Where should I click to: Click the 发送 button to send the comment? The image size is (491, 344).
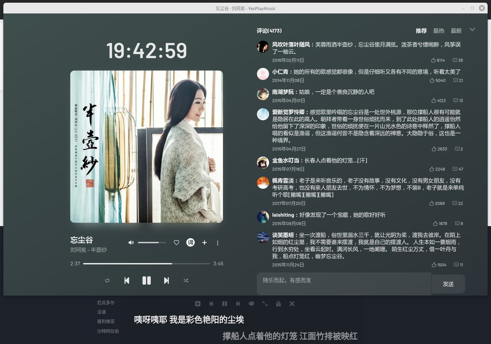point(448,284)
